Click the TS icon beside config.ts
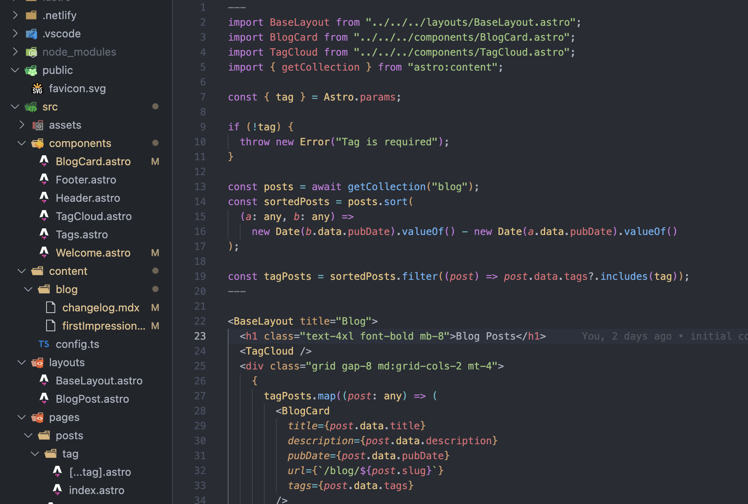748x504 pixels. pos(44,344)
